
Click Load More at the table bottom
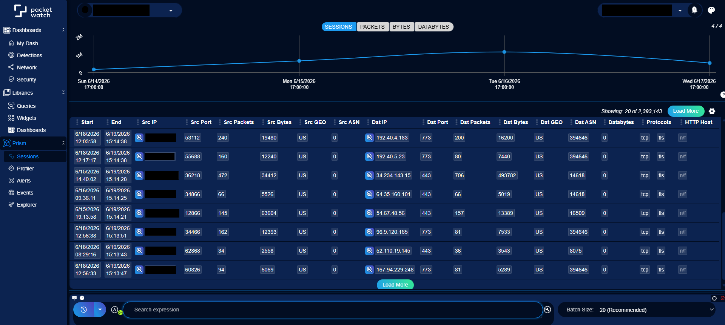(x=395, y=285)
